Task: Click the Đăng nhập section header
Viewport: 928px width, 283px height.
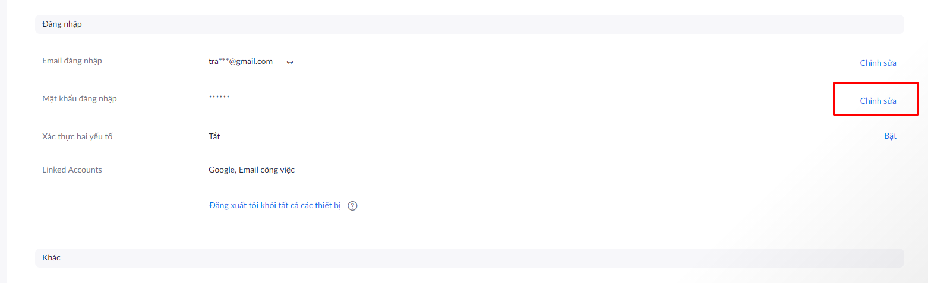Action: pos(62,24)
